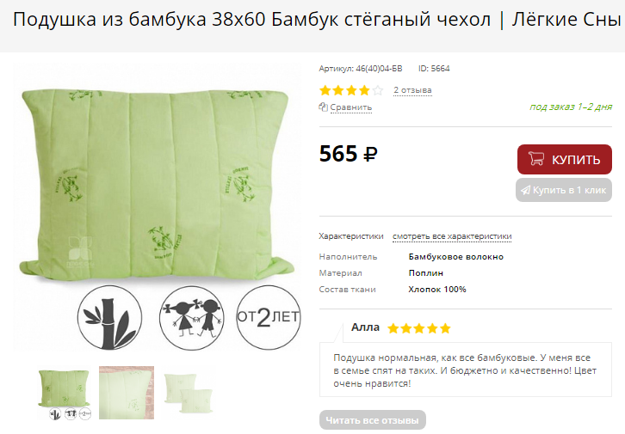Click Алла's five-star review rating

(419, 328)
